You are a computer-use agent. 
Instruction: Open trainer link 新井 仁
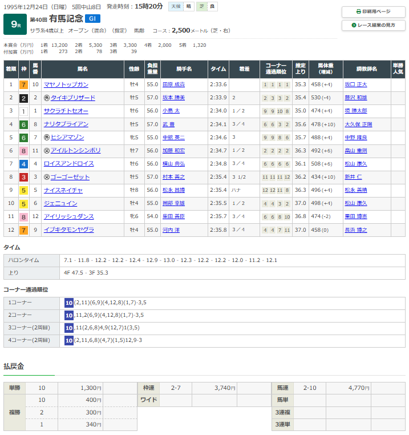[353, 177]
